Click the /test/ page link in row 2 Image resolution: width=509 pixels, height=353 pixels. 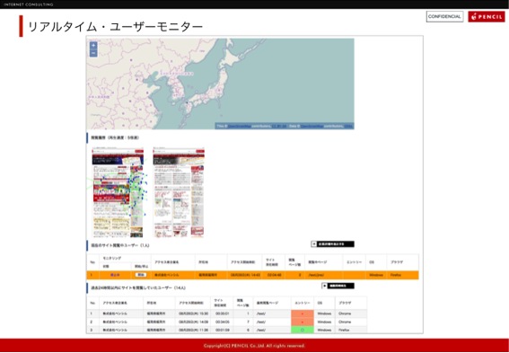coord(261,322)
